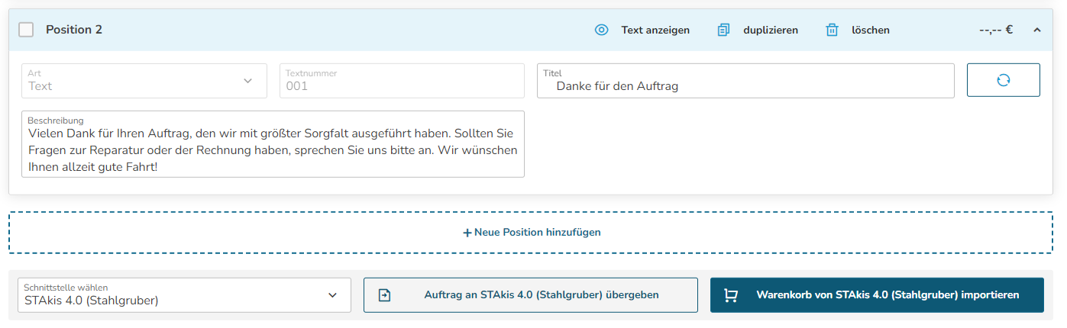This screenshot has height=328, width=1067.
Task: Click the Text anzeigen label
Action: tap(655, 30)
